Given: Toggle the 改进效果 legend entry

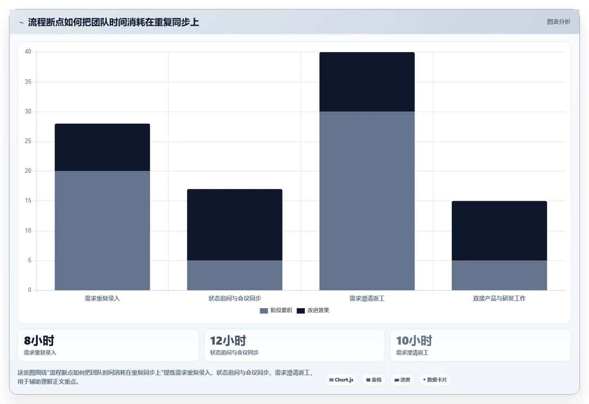Looking at the screenshot, I should (313, 310).
